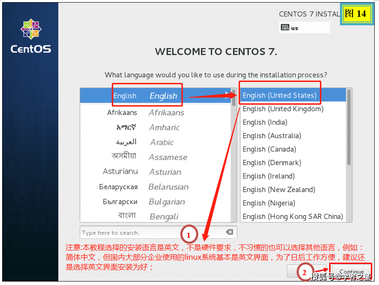Click the language list scrollbar
Screen dimensions: 379x285
(233, 98)
